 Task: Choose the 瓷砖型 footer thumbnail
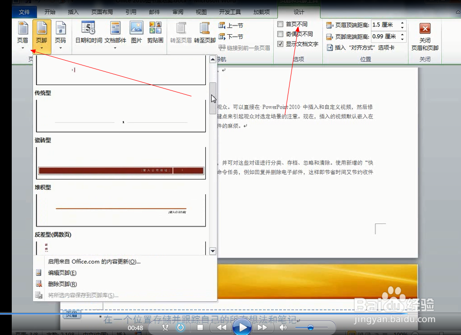[x=121, y=163]
